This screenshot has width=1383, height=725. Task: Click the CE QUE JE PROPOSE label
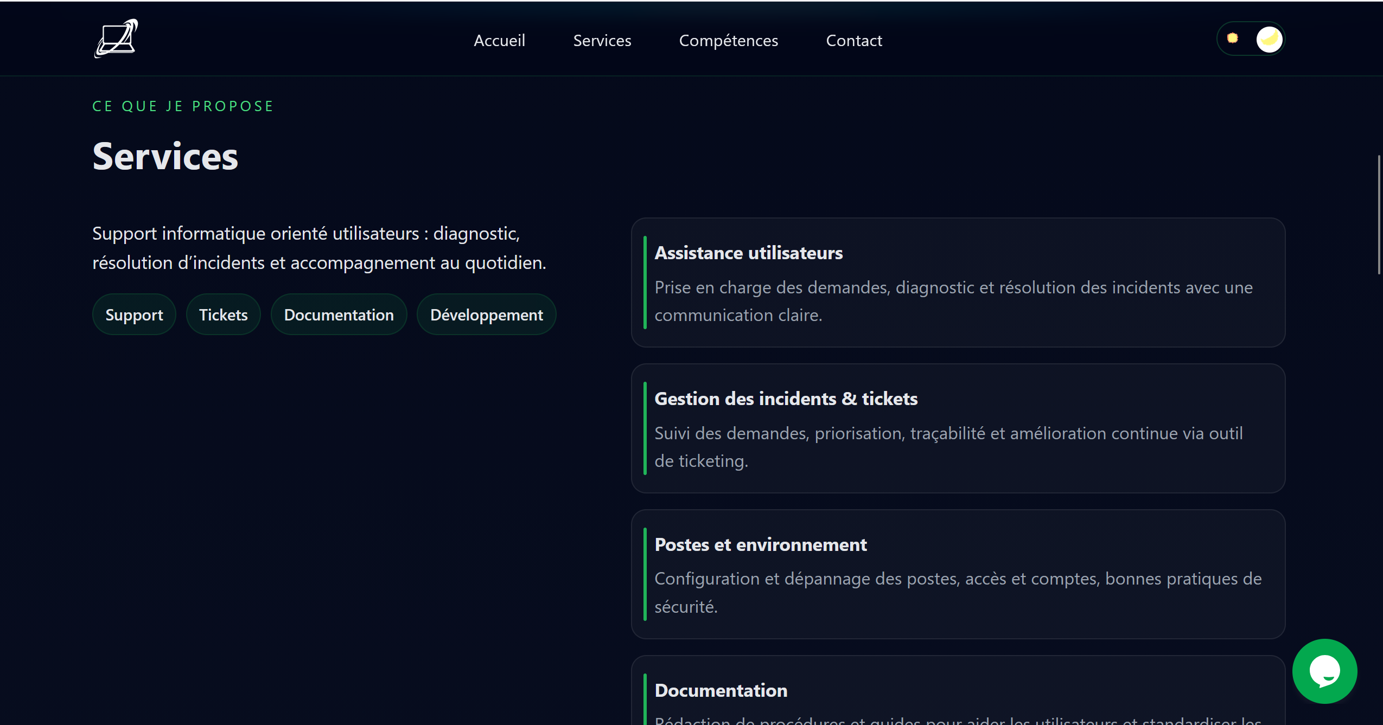pos(182,106)
